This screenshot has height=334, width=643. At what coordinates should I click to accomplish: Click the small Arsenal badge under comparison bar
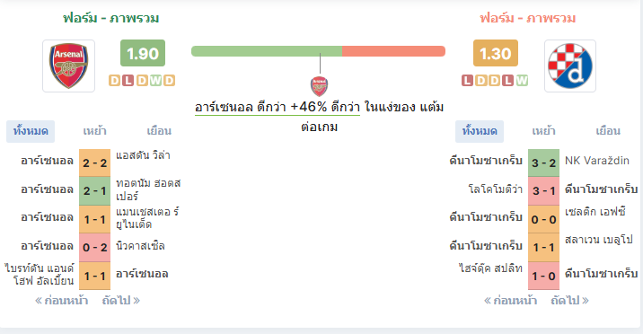point(319,86)
